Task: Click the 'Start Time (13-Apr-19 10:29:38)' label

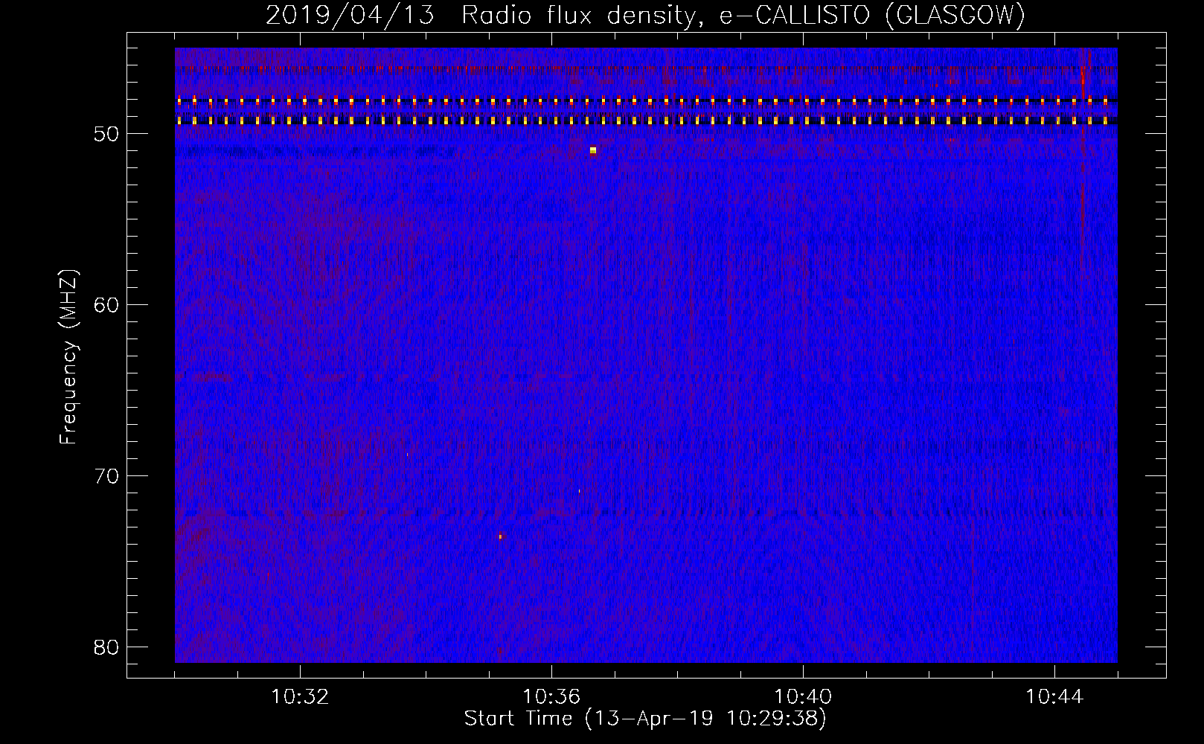Action: tap(645, 719)
